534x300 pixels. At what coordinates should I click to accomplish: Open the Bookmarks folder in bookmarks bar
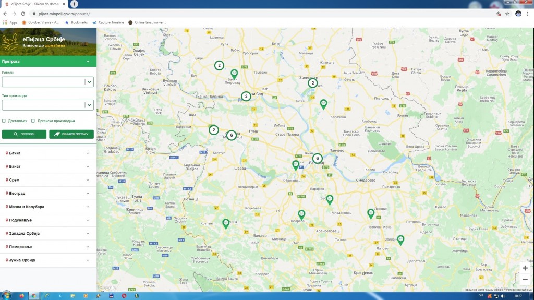[76, 22]
